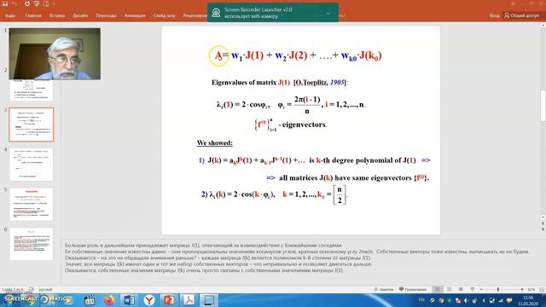546x307 pixels.
Task: Expand the Screen Recorder Launcher notification chevron
Action: click(x=328, y=14)
